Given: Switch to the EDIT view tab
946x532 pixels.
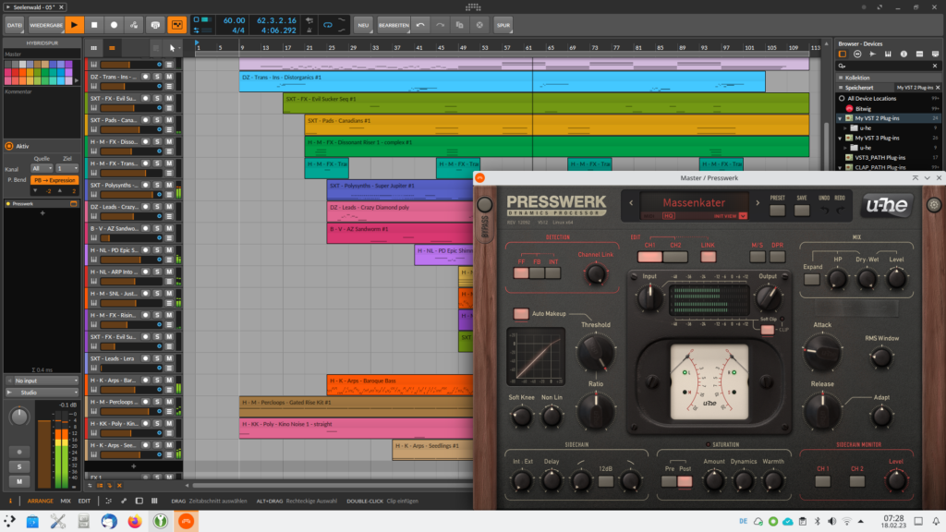Looking at the screenshot, I should tap(84, 502).
